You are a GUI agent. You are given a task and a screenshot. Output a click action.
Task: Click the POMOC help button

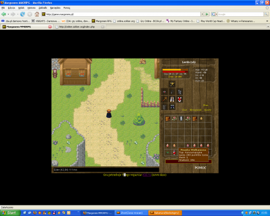pyautogui.click(x=200, y=167)
